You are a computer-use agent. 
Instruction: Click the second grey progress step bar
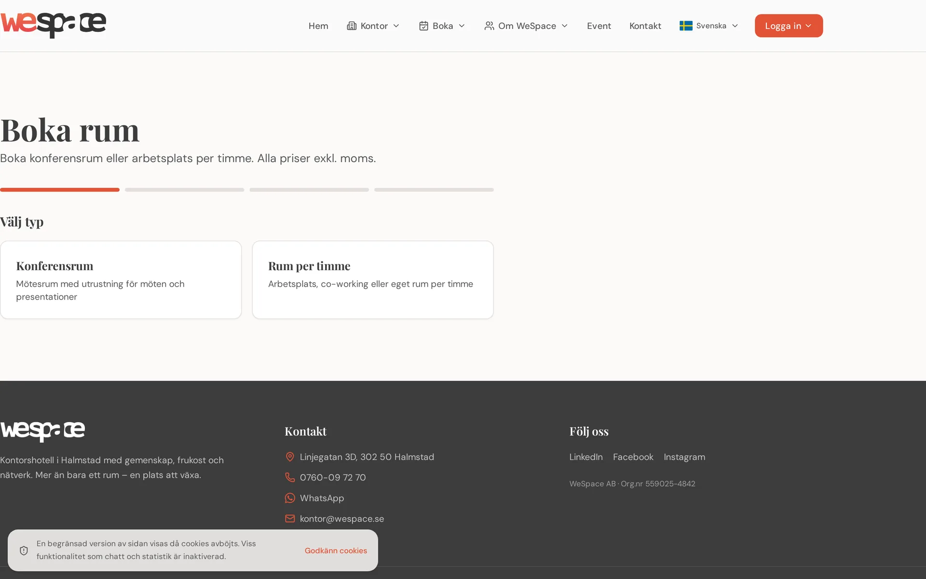185,190
